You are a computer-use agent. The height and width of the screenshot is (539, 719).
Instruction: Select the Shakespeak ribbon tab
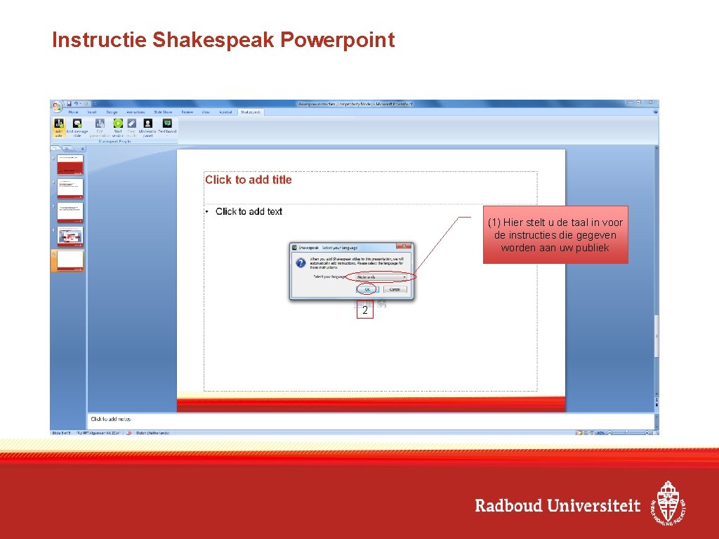pos(251,112)
